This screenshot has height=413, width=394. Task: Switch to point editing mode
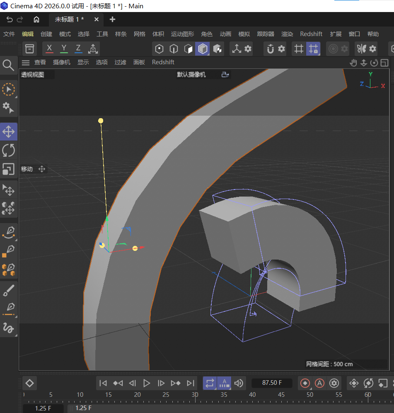[x=159, y=49]
